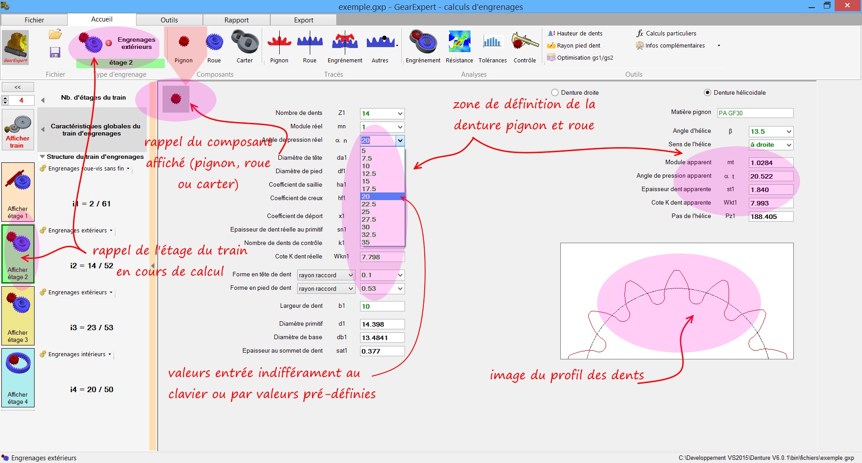Image resolution: width=862 pixels, height=463 pixels.
Task: Open Calculs particuliers tool
Action: pyautogui.click(x=666, y=33)
